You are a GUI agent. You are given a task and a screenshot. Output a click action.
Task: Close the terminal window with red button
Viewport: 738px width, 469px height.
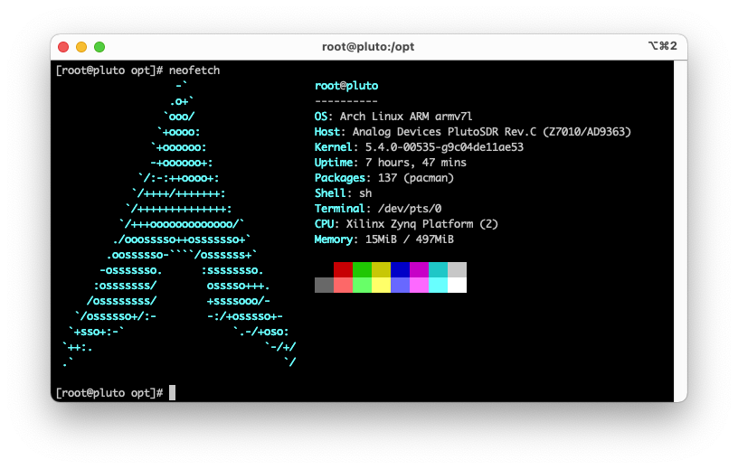pos(63,47)
